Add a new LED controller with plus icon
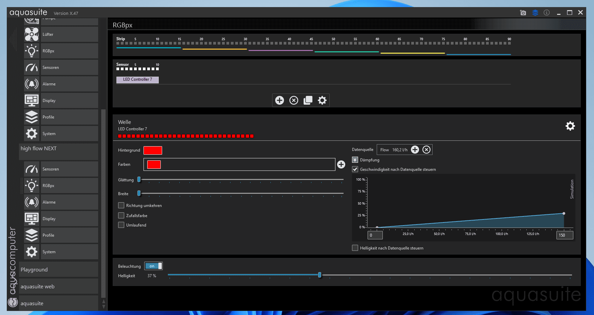This screenshot has width=594, height=315. click(x=280, y=100)
